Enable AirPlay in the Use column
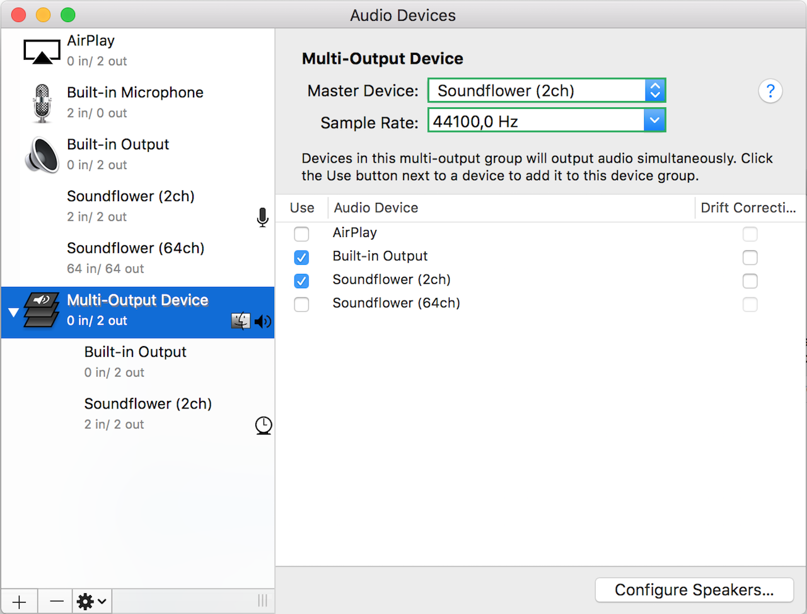This screenshot has width=807, height=614. click(301, 234)
